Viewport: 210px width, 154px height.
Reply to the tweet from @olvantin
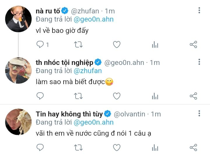pos(40,147)
